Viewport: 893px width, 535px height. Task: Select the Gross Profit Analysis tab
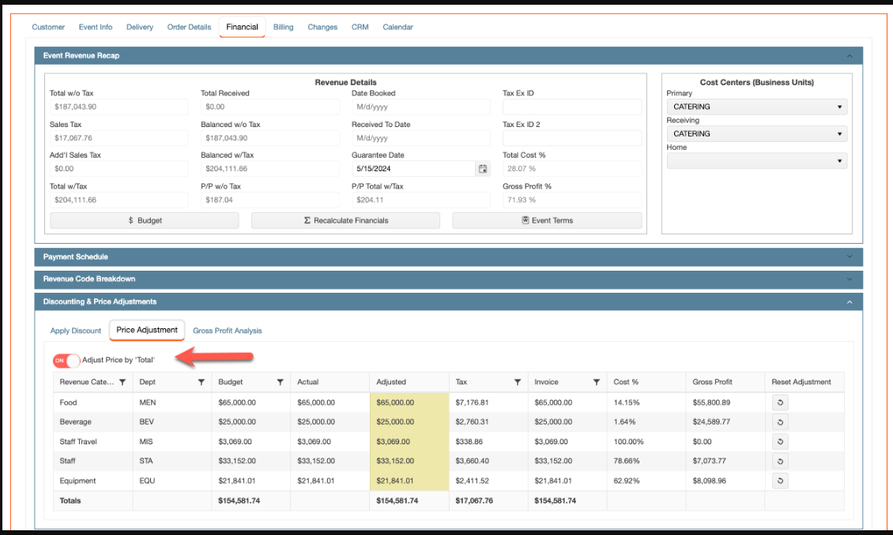[227, 331]
